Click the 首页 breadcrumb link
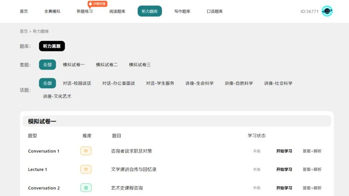The width and height of the screenshot is (349, 196). 24,31
